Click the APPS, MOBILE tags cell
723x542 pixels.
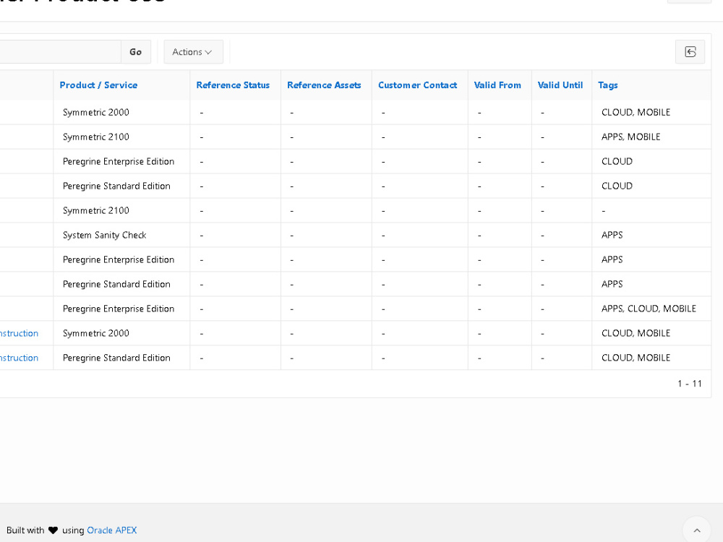651,137
